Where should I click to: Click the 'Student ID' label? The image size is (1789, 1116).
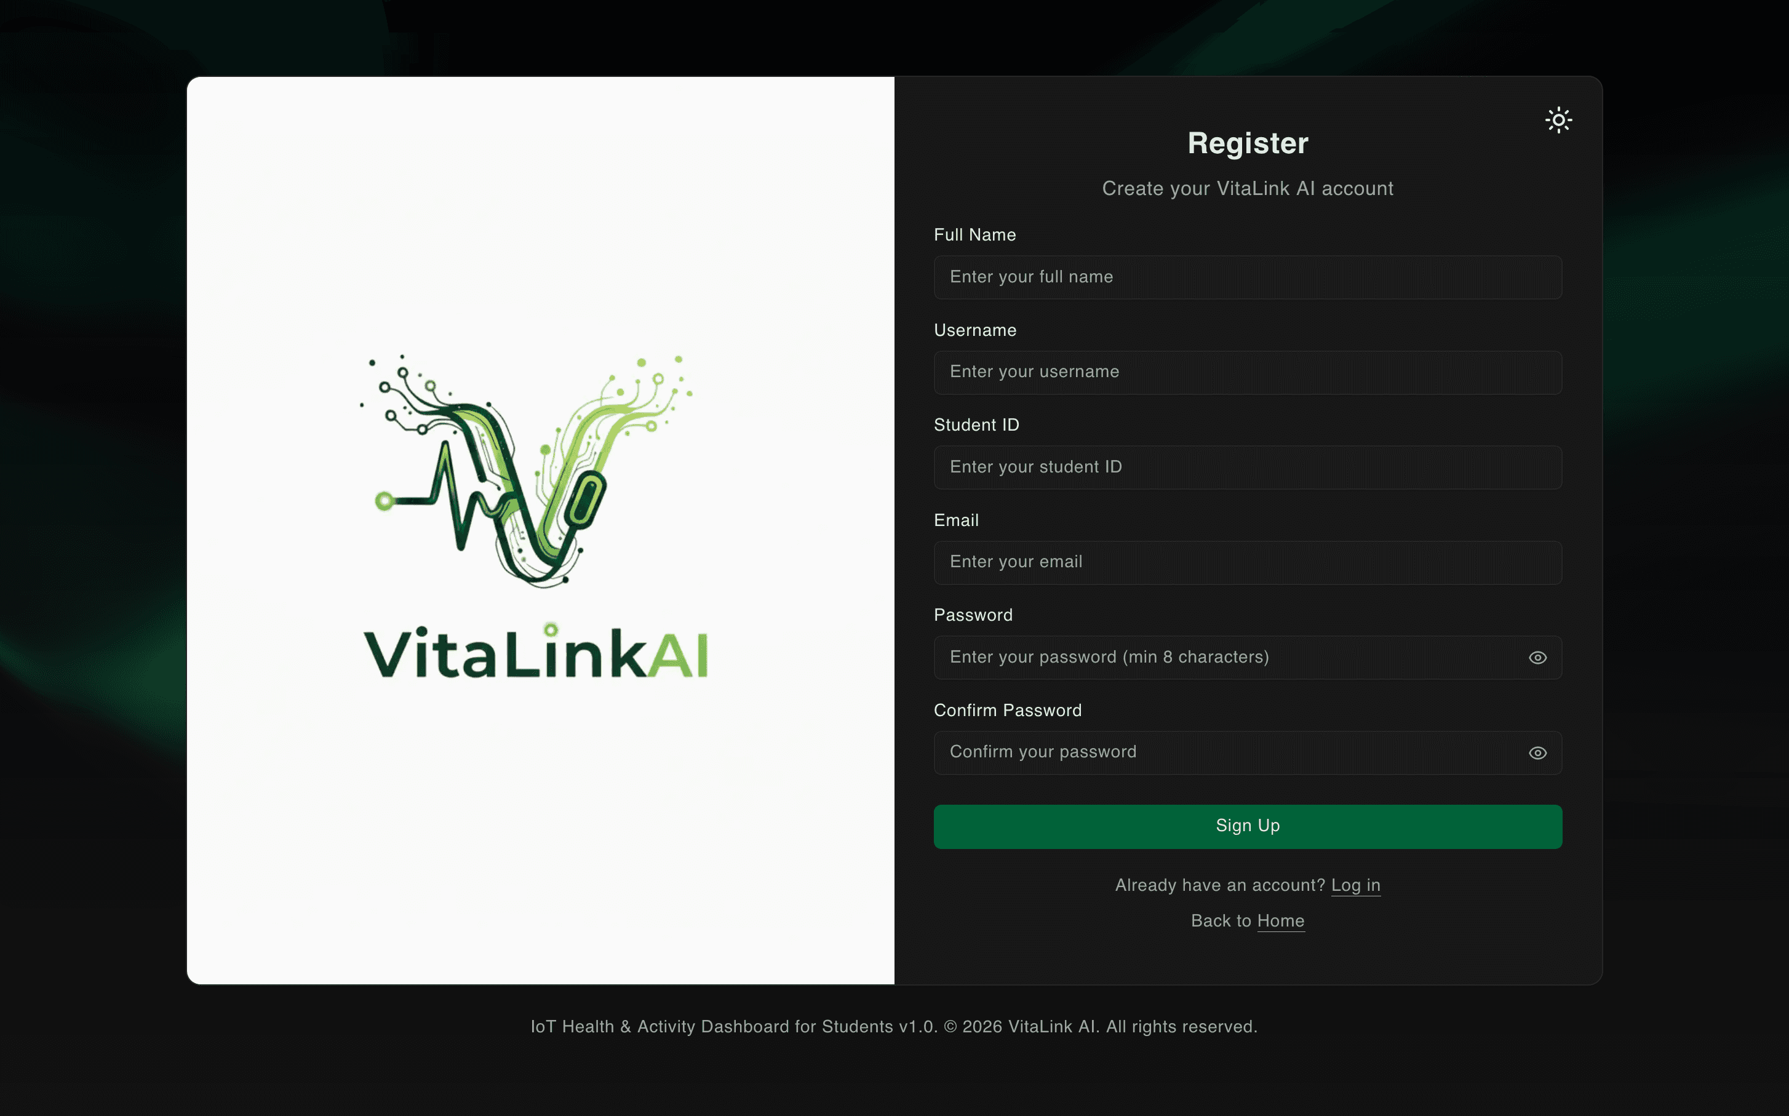[976, 425]
